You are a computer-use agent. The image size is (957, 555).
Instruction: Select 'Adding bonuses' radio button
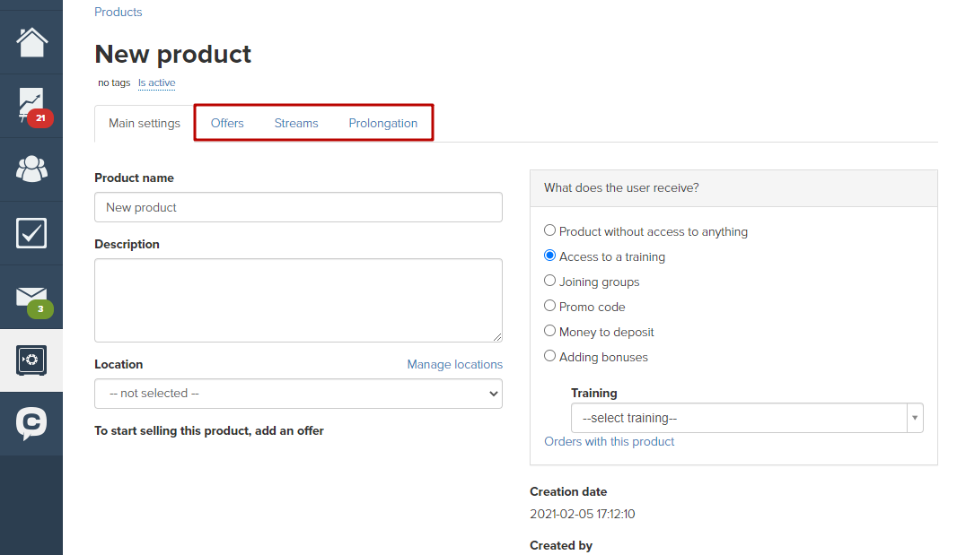point(550,356)
